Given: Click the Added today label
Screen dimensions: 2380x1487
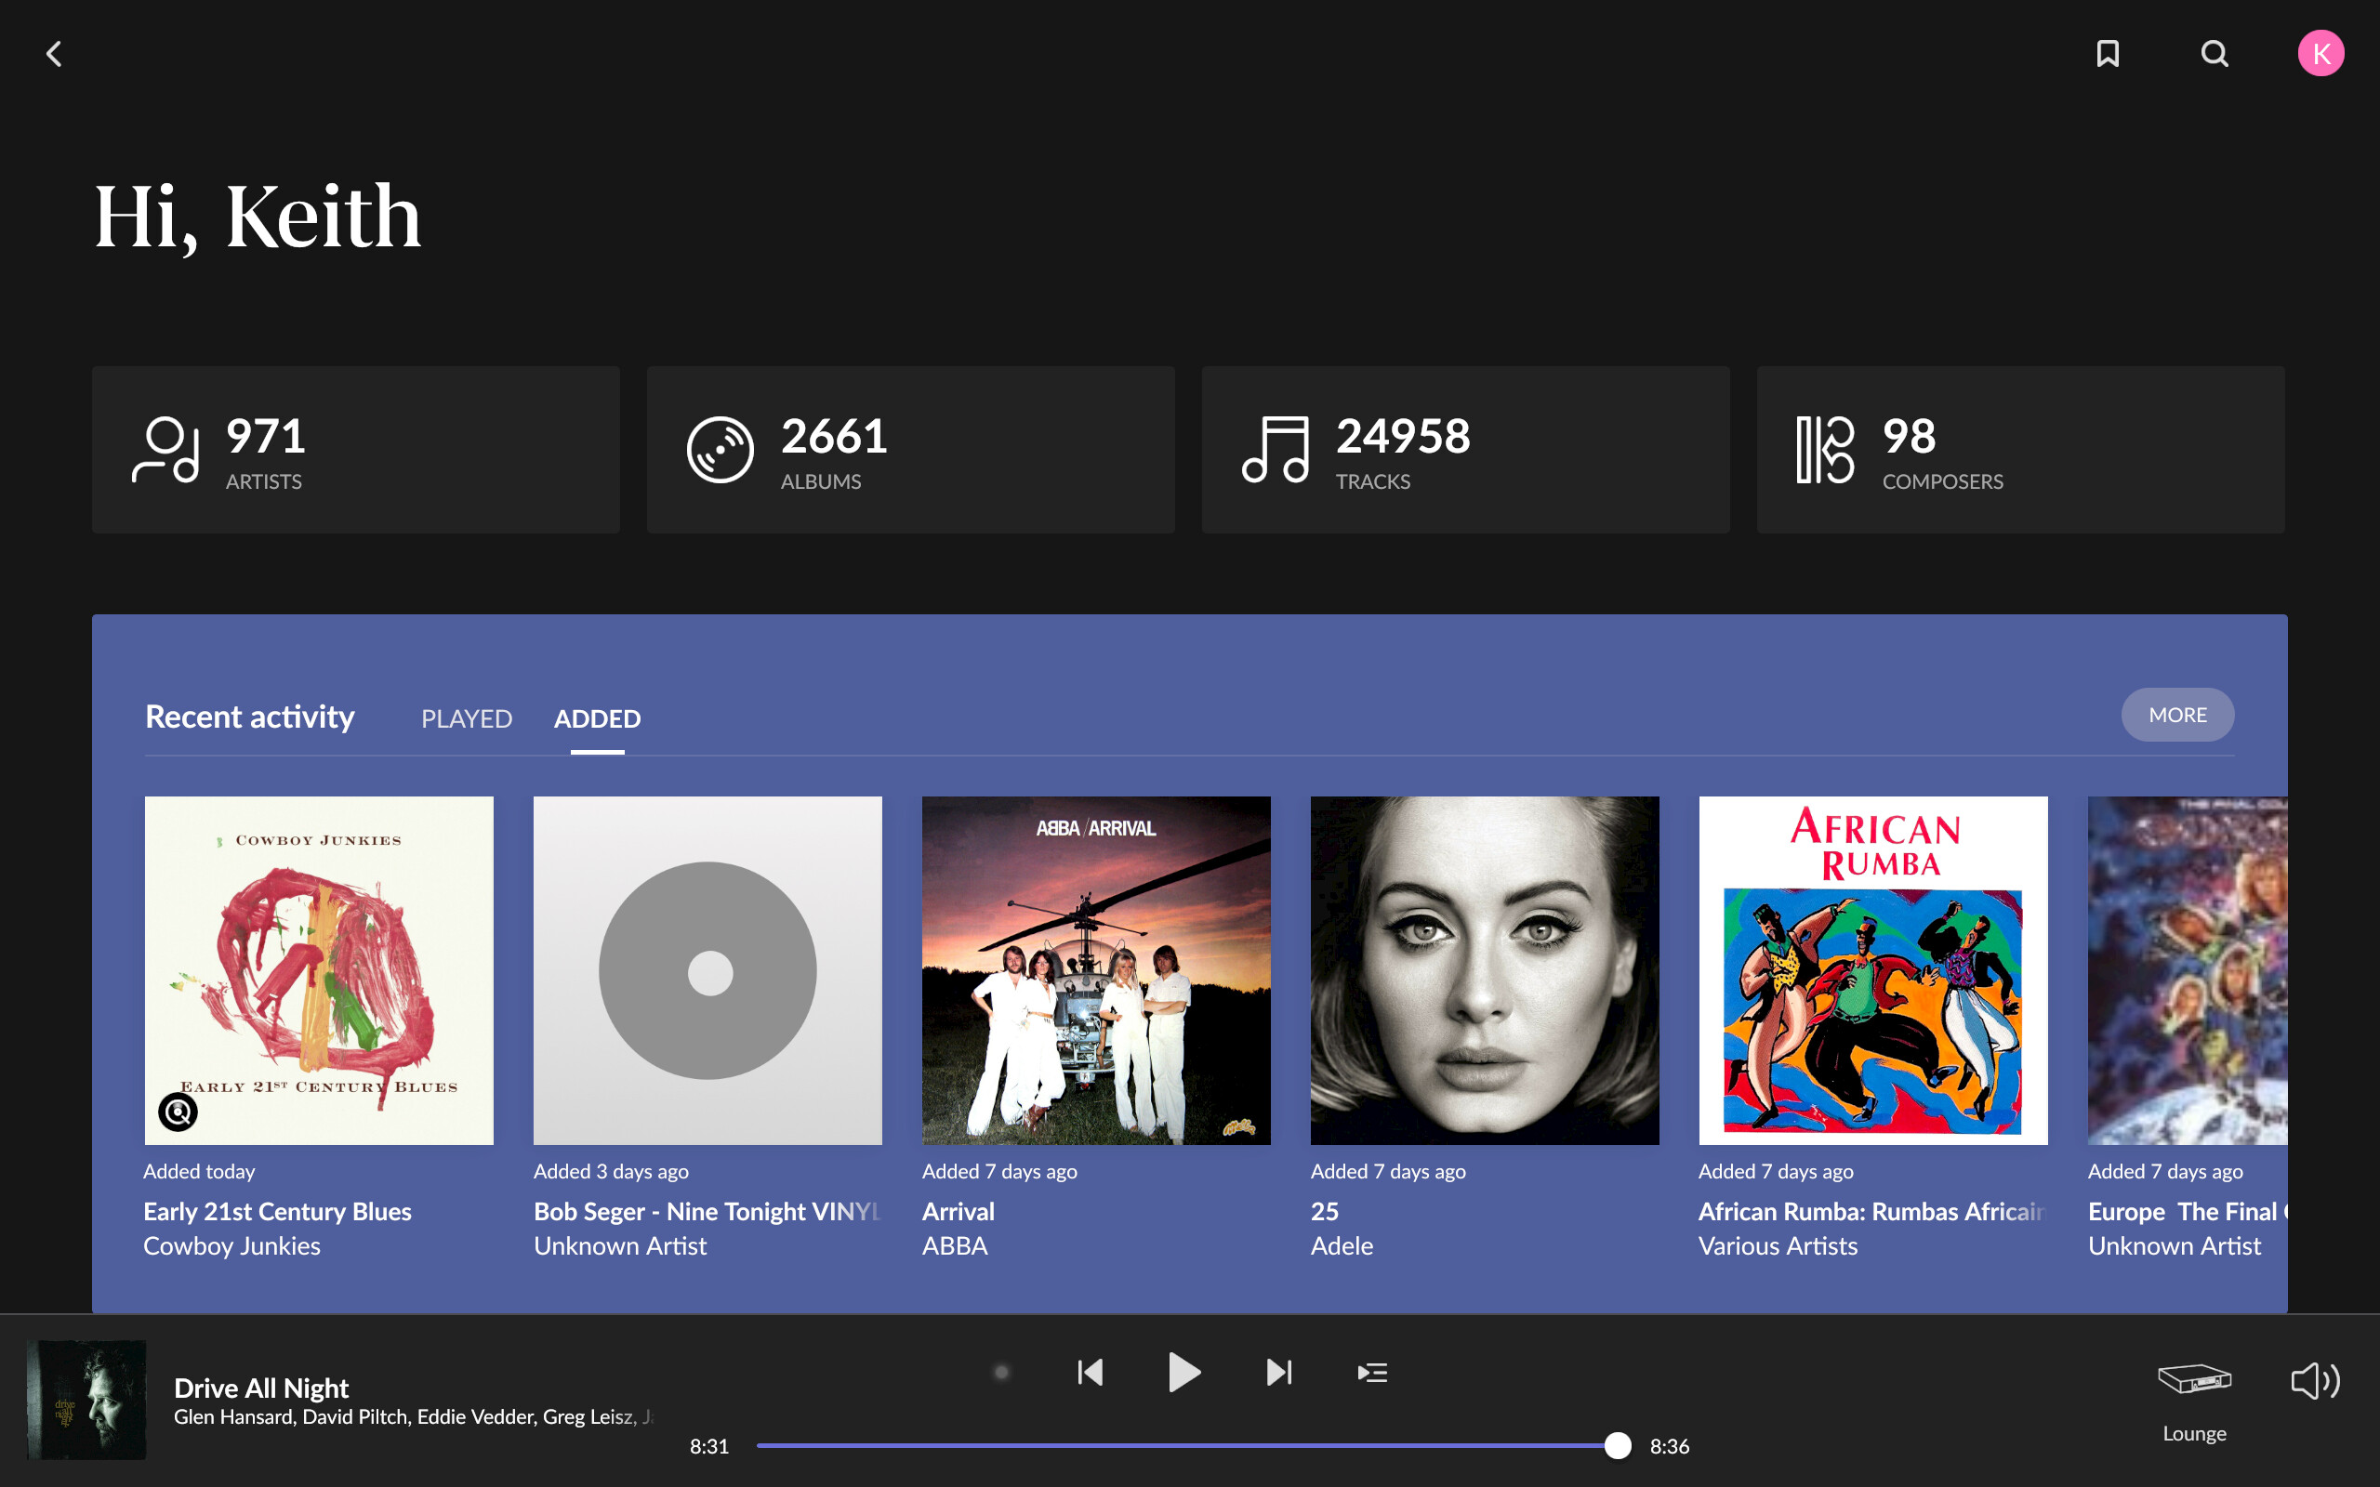Looking at the screenshot, I should pyautogui.click(x=200, y=1171).
